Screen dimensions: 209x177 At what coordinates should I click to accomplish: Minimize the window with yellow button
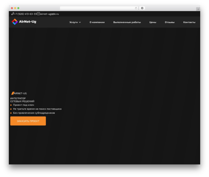[x=15, y=8]
